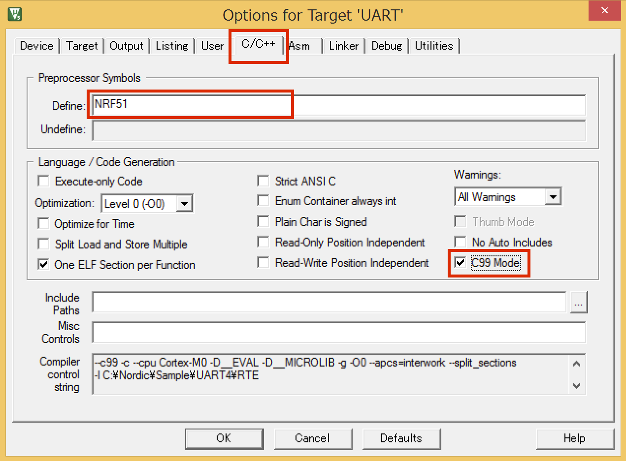The height and width of the screenshot is (461, 626).
Task: Click the Misc Controls text field
Action: [x=339, y=333]
